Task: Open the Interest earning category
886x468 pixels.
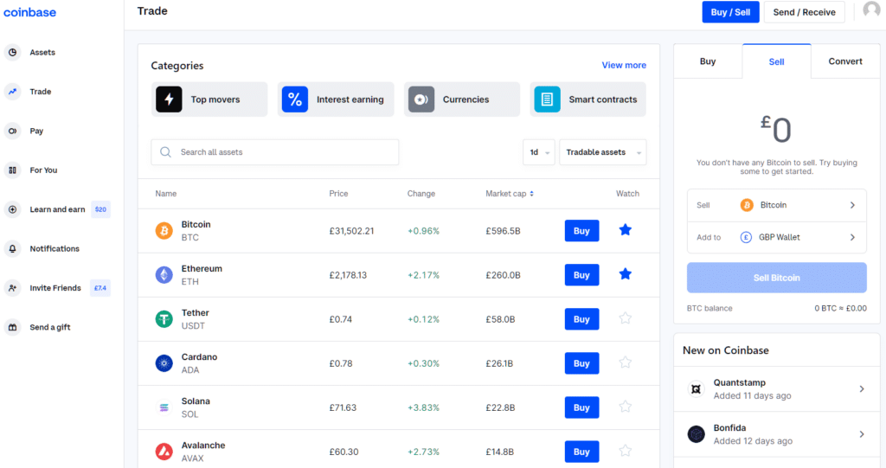Action: (x=336, y=99)
